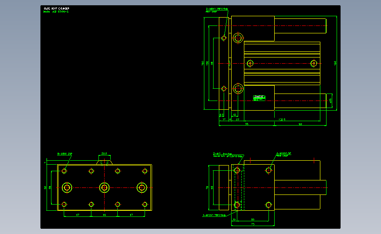381x234 pixels.
Task: Click the 3-M12 thread callout leader text
Action: click(x=214, y=215)
